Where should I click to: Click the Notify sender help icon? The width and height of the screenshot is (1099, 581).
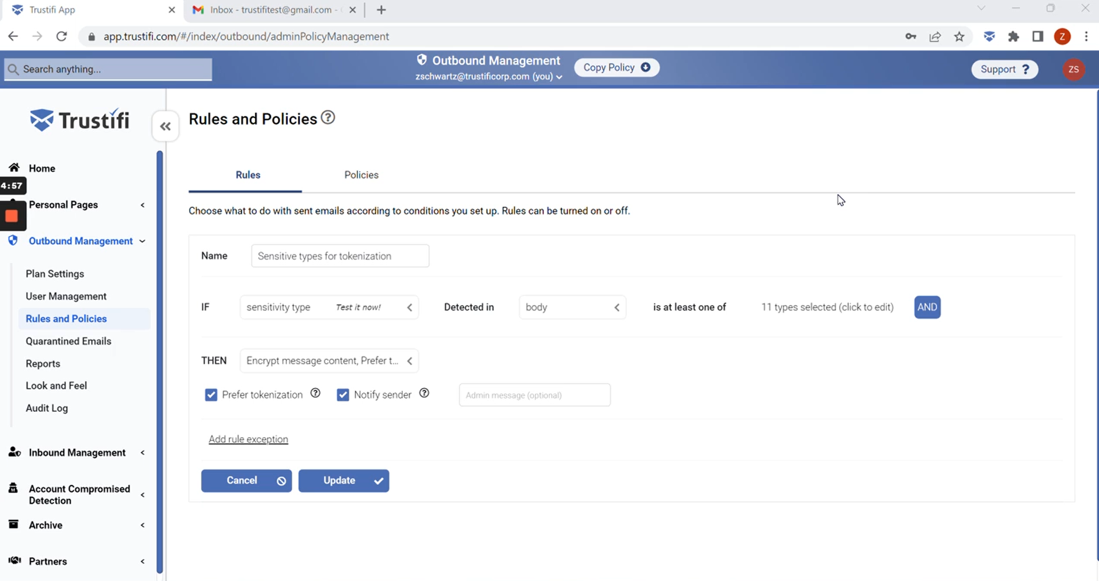(424, 393)
